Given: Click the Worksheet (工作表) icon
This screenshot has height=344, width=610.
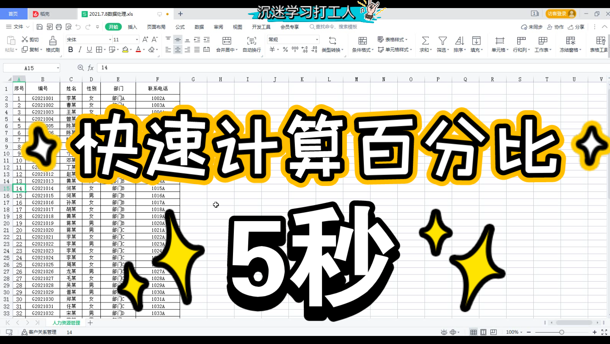Looking at the screenshot, I should pos(543,41).
